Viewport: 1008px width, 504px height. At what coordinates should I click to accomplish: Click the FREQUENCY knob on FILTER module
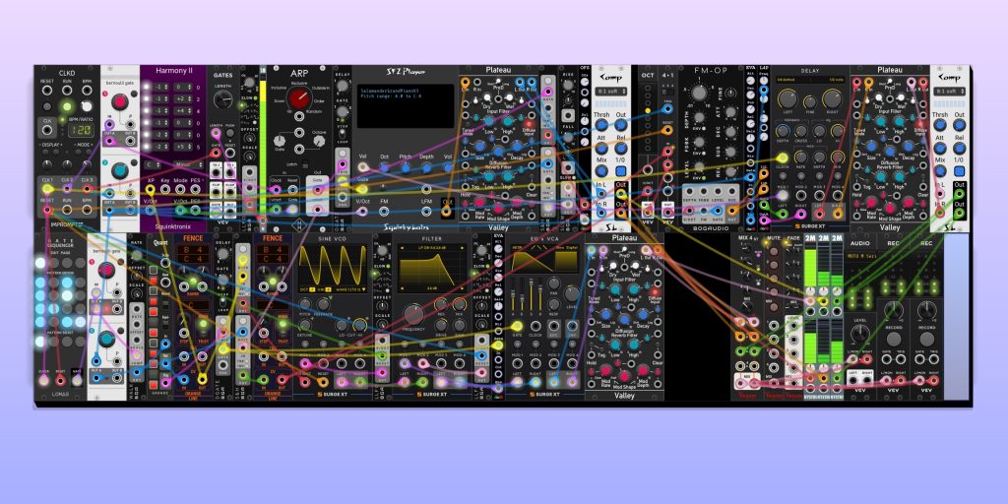tap(414, 314)
